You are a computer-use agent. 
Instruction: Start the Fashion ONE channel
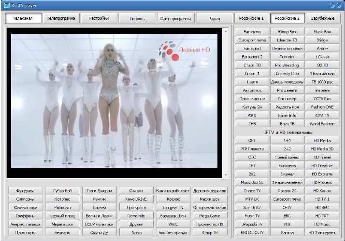click(322, 107)
